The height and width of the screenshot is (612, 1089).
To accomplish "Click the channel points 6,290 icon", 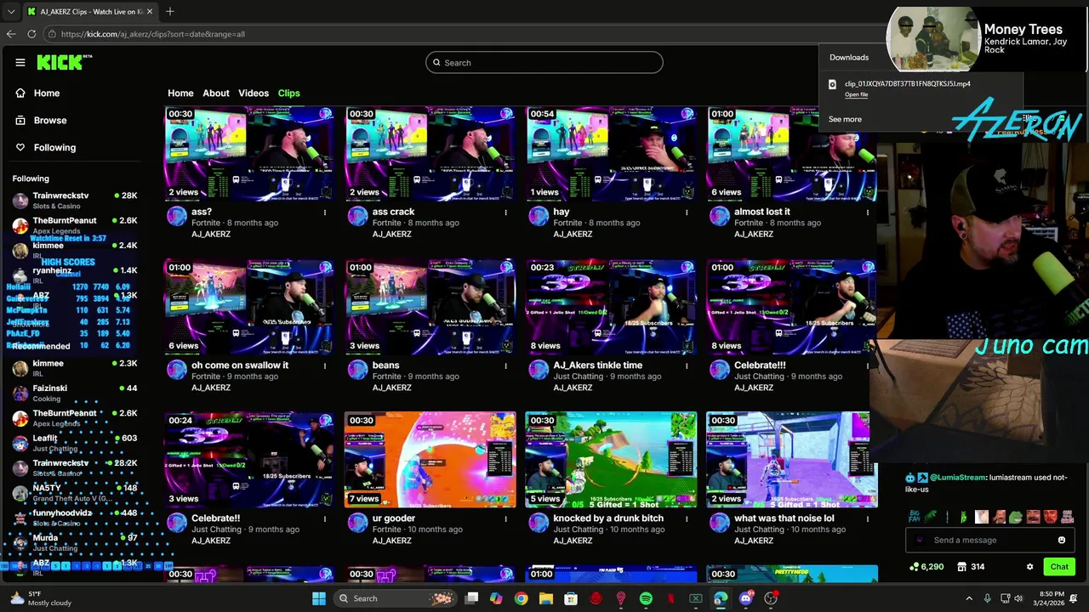I will [914, 567].
